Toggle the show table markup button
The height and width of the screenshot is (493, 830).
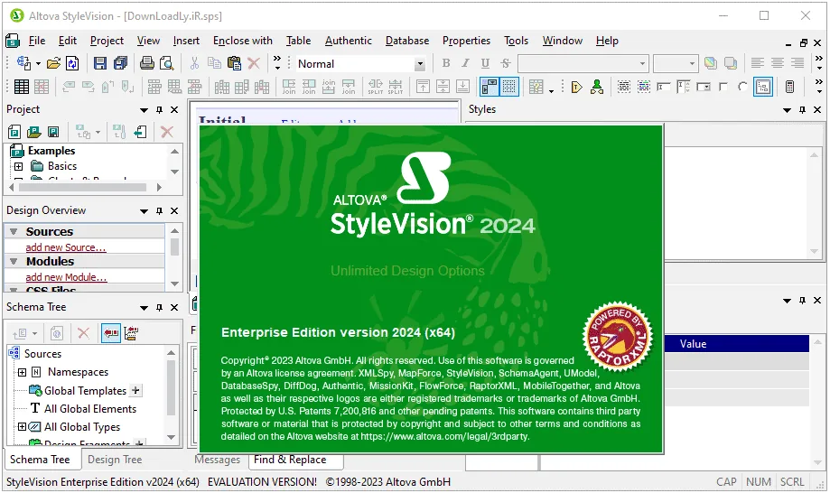(x=490, y=87)
